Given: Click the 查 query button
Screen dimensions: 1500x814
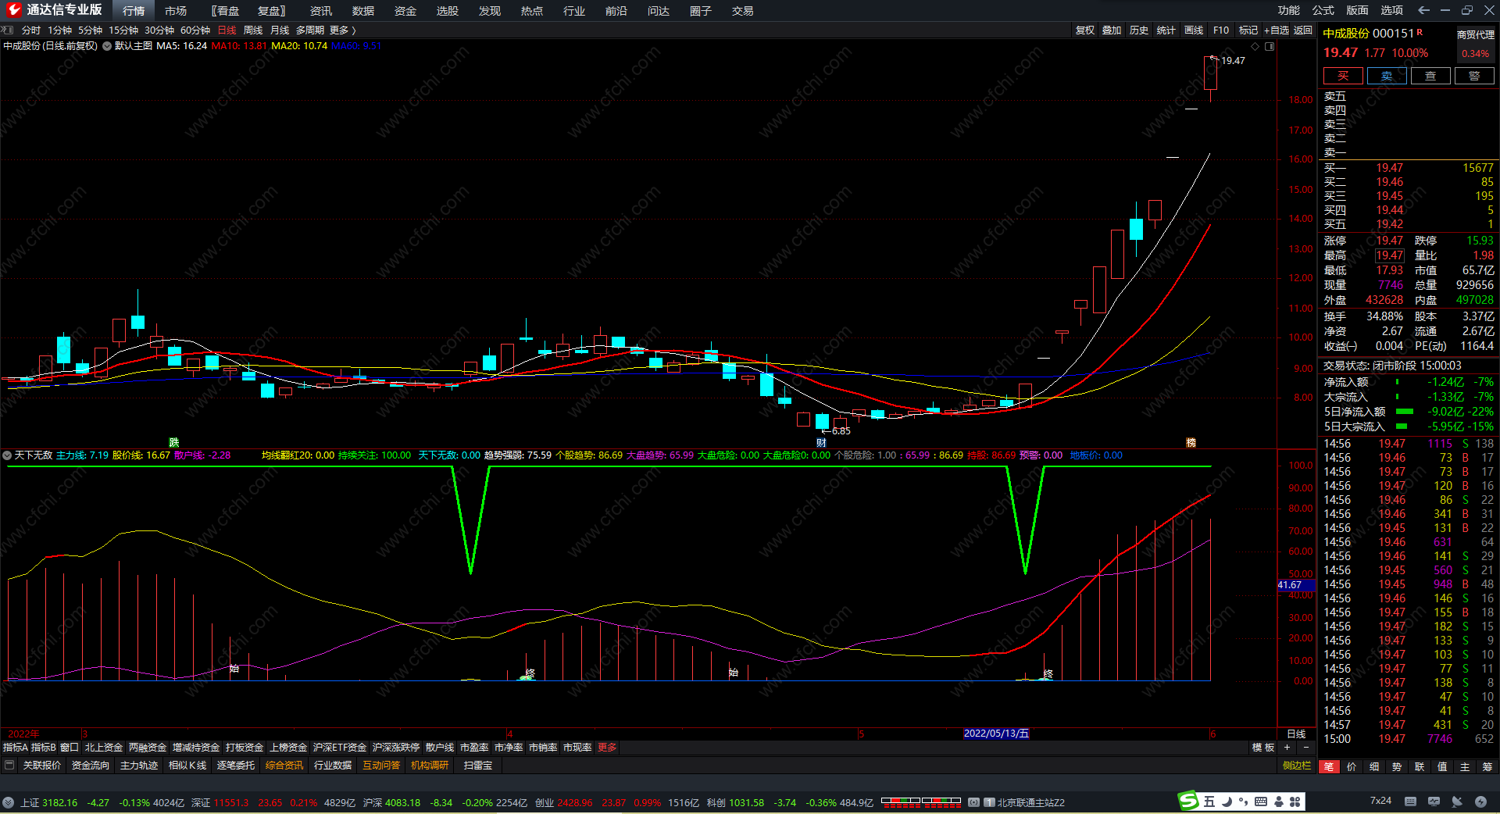Looking at the screenshot, I should pyautogui.click(x=1430, y=76).
